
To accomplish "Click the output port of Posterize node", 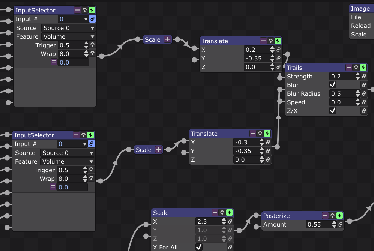I will click(x=350, y=221).
